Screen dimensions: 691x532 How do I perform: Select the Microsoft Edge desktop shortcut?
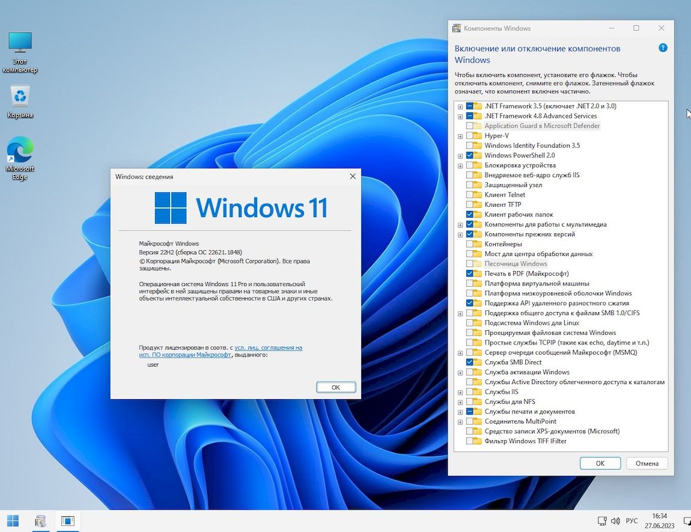pyautogui.click(x=20, y=159)
